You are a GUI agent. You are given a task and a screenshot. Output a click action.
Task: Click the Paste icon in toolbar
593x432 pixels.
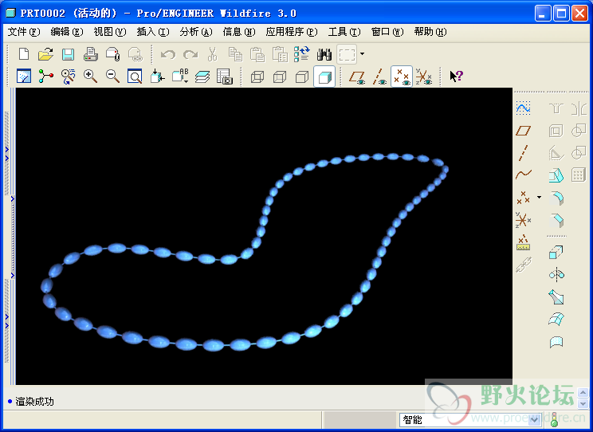[257, 54]
